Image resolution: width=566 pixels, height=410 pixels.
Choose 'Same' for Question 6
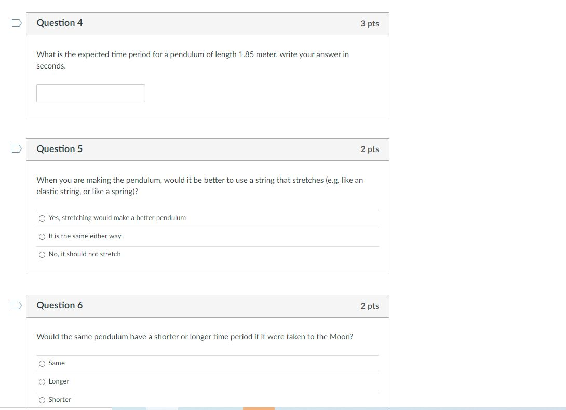coord(42,363)
